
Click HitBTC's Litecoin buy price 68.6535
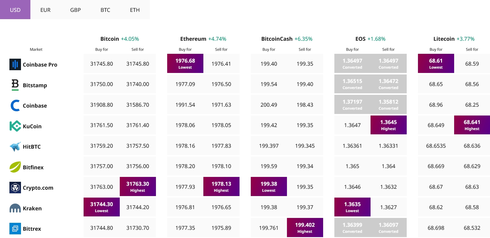pyautogui.click(x=436, y=146)
